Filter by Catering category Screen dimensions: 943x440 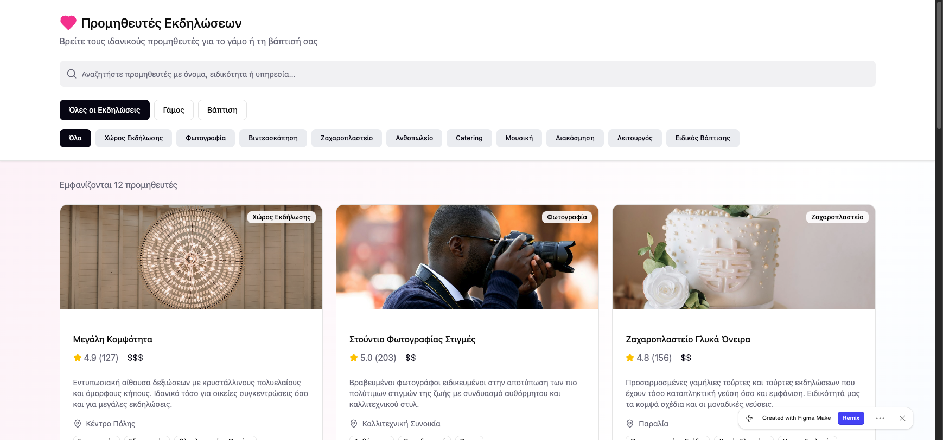tap(469, 138)
